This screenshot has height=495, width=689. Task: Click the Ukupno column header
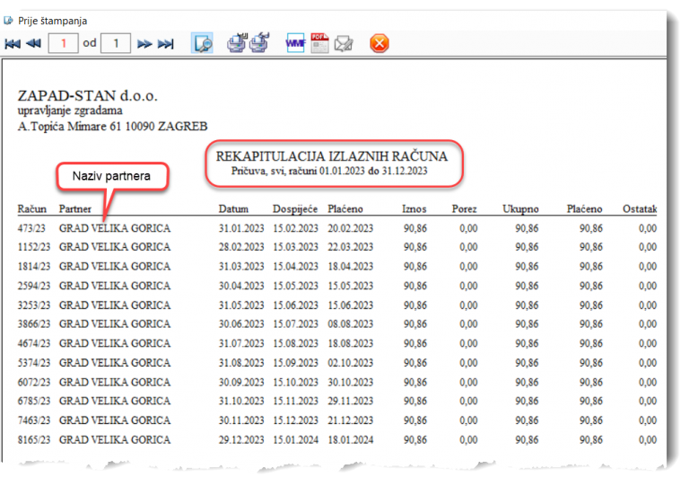[x=520, y=209]
